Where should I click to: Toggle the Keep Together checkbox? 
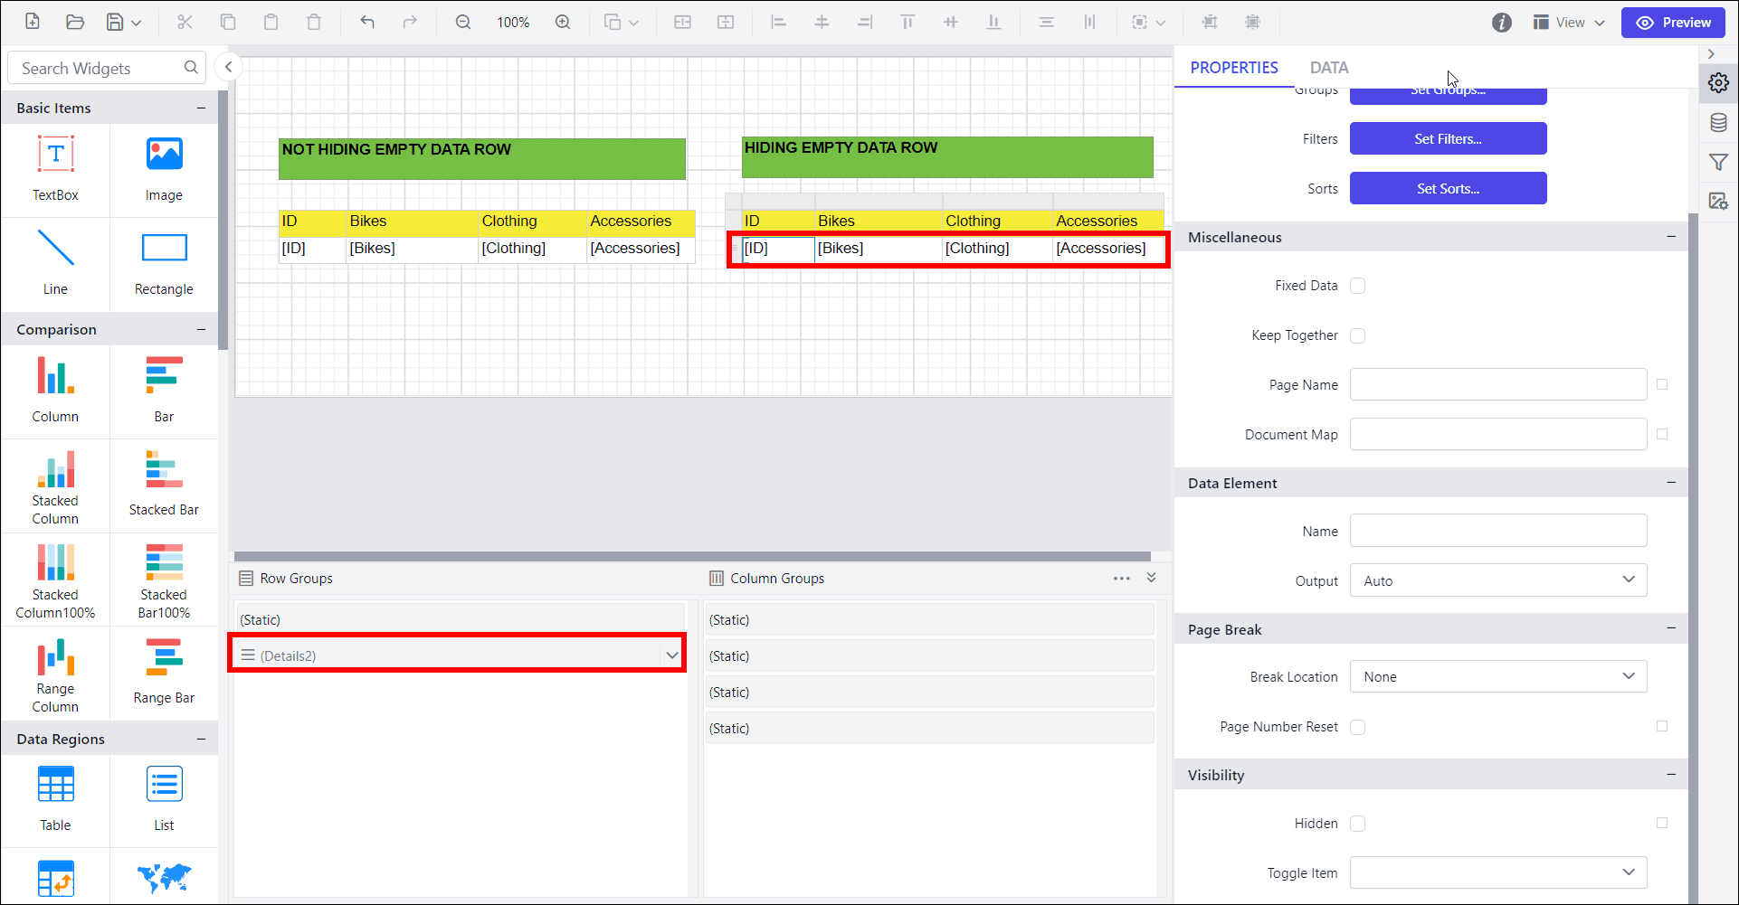1357,335
